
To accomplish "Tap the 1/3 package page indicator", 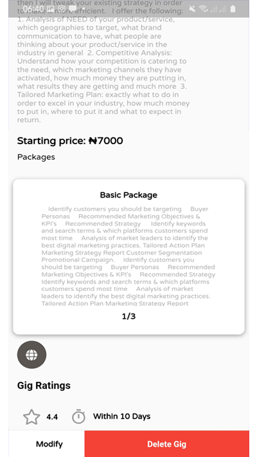I will [128, 317].
